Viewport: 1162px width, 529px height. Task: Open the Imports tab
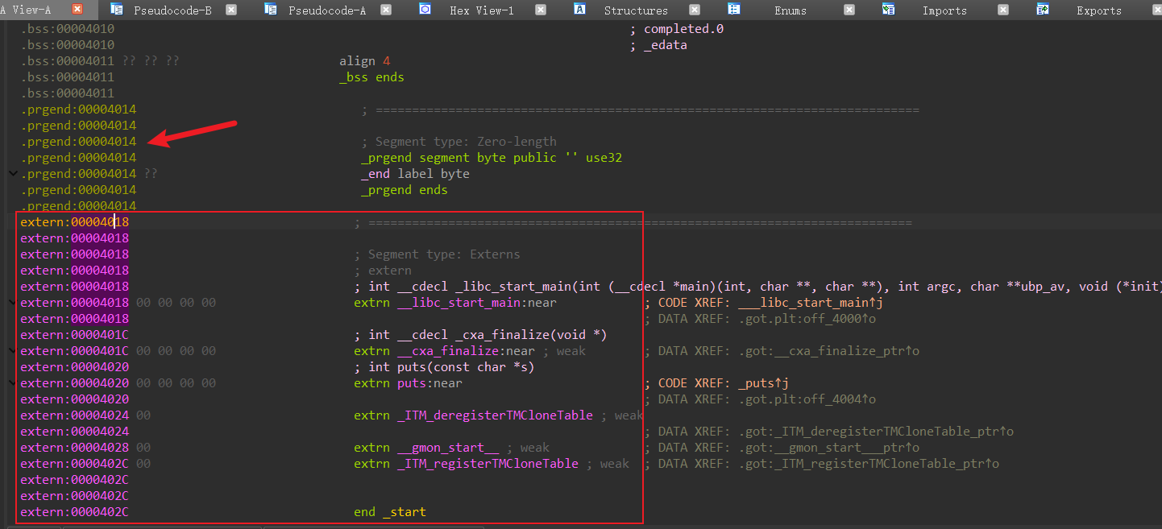[x=944, y=10]
